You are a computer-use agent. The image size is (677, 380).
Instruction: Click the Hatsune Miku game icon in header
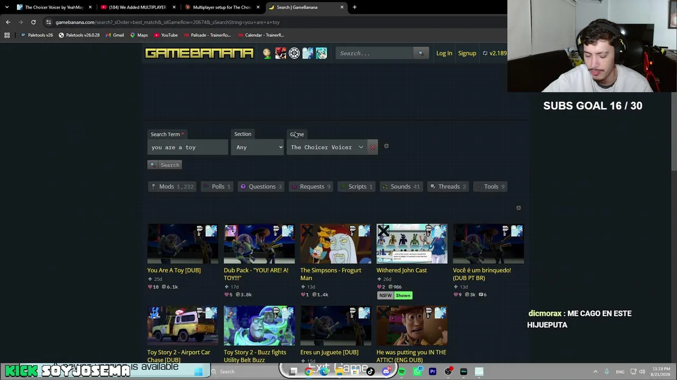tap(322, 53)
